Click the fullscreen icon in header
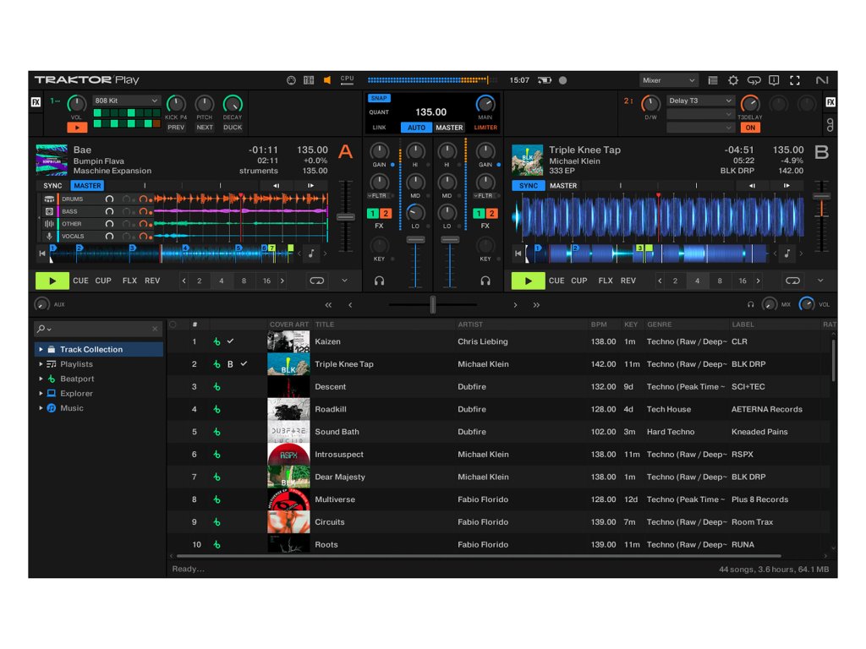The width and height of the screenshot is (866, 649). 794,80
